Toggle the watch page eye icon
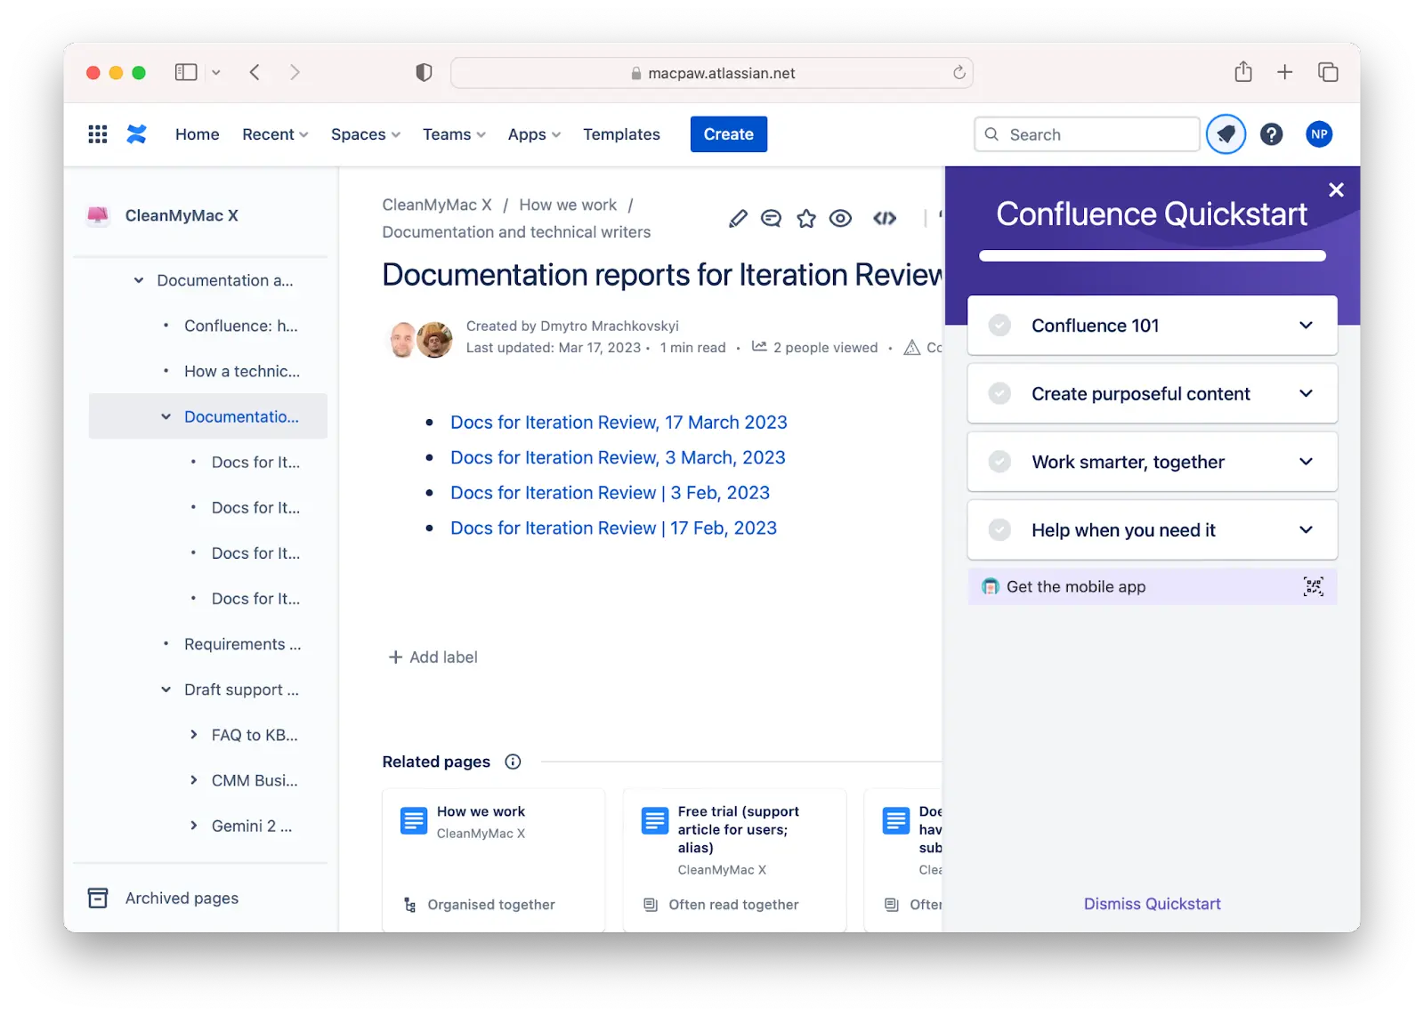This screenshot has height=1016, width=1424. point(840,219)
